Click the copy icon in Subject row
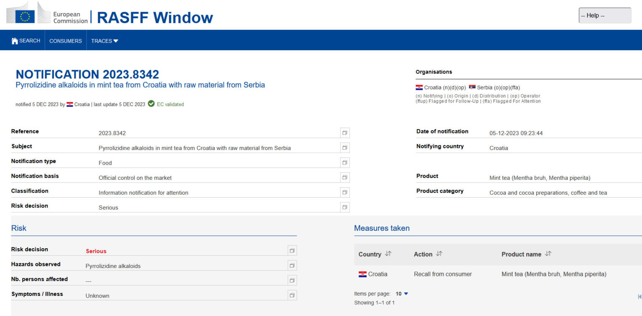 tap(344, 148)
